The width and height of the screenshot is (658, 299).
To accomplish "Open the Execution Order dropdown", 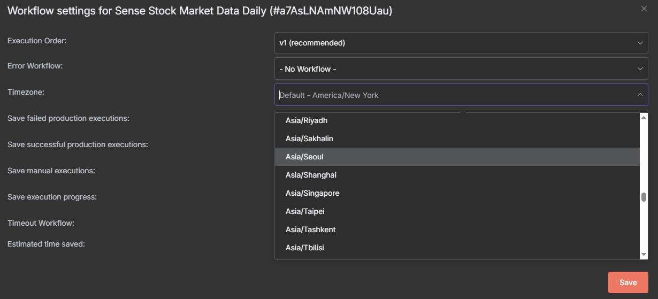I will coord(461,43).
